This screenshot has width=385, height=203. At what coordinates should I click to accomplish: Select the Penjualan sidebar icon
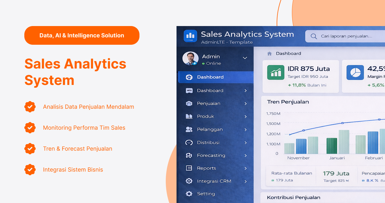coord(189,103)
